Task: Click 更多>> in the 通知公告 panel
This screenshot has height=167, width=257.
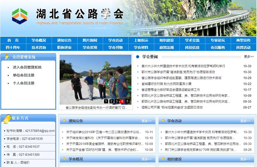Action: tap(147, 121)
